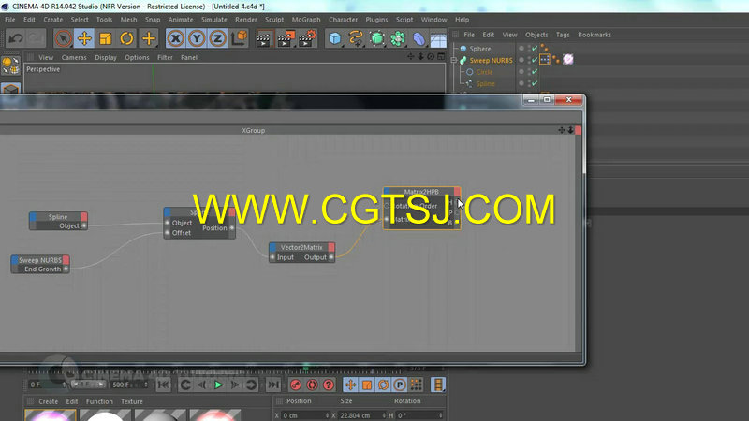This screenshot has height=421, width=749.
Task: Open the floor/environment objects icon
Action: 438,38
